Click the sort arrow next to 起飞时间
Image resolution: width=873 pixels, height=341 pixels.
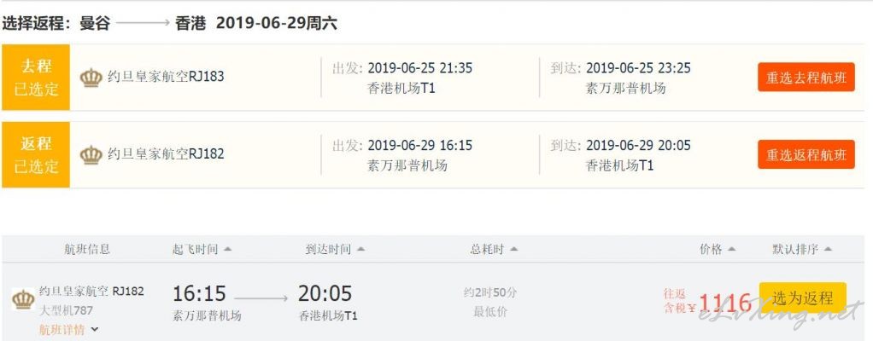pos(227,250)
